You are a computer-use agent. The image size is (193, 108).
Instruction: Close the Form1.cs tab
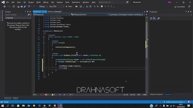(x=46, y=12)
